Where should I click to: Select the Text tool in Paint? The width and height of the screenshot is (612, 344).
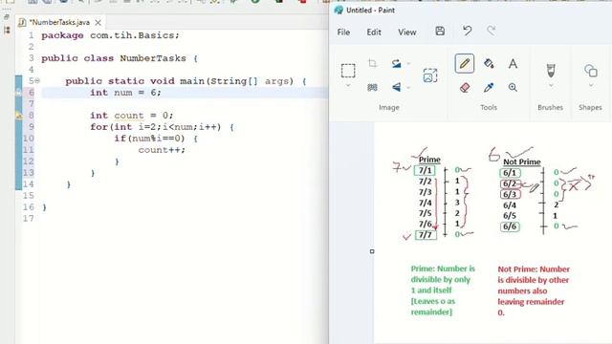(513, 64)
